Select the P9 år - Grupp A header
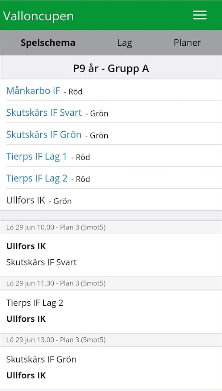The height and width of the screenshot is (391, 222). (111, 69)
